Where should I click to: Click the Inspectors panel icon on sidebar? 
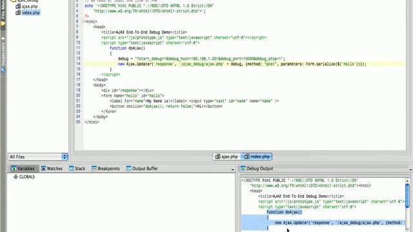tap(3, 70)
